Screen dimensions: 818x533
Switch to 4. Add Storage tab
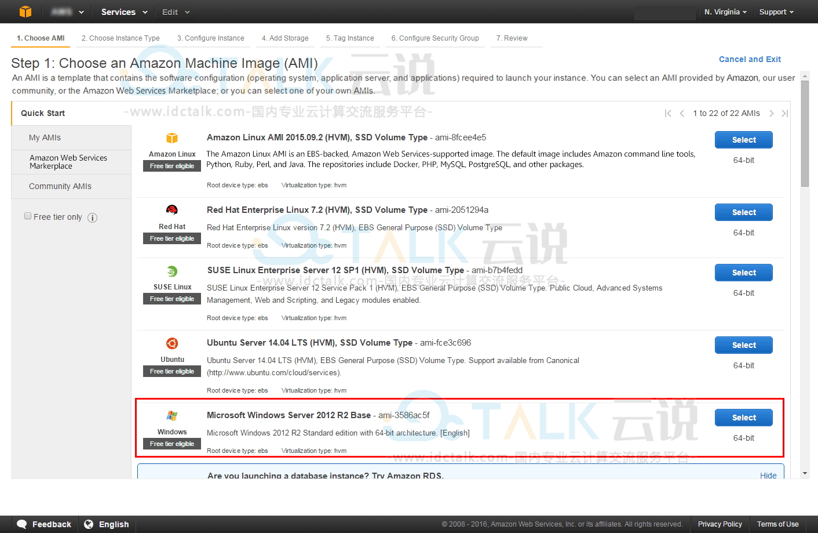285,38
